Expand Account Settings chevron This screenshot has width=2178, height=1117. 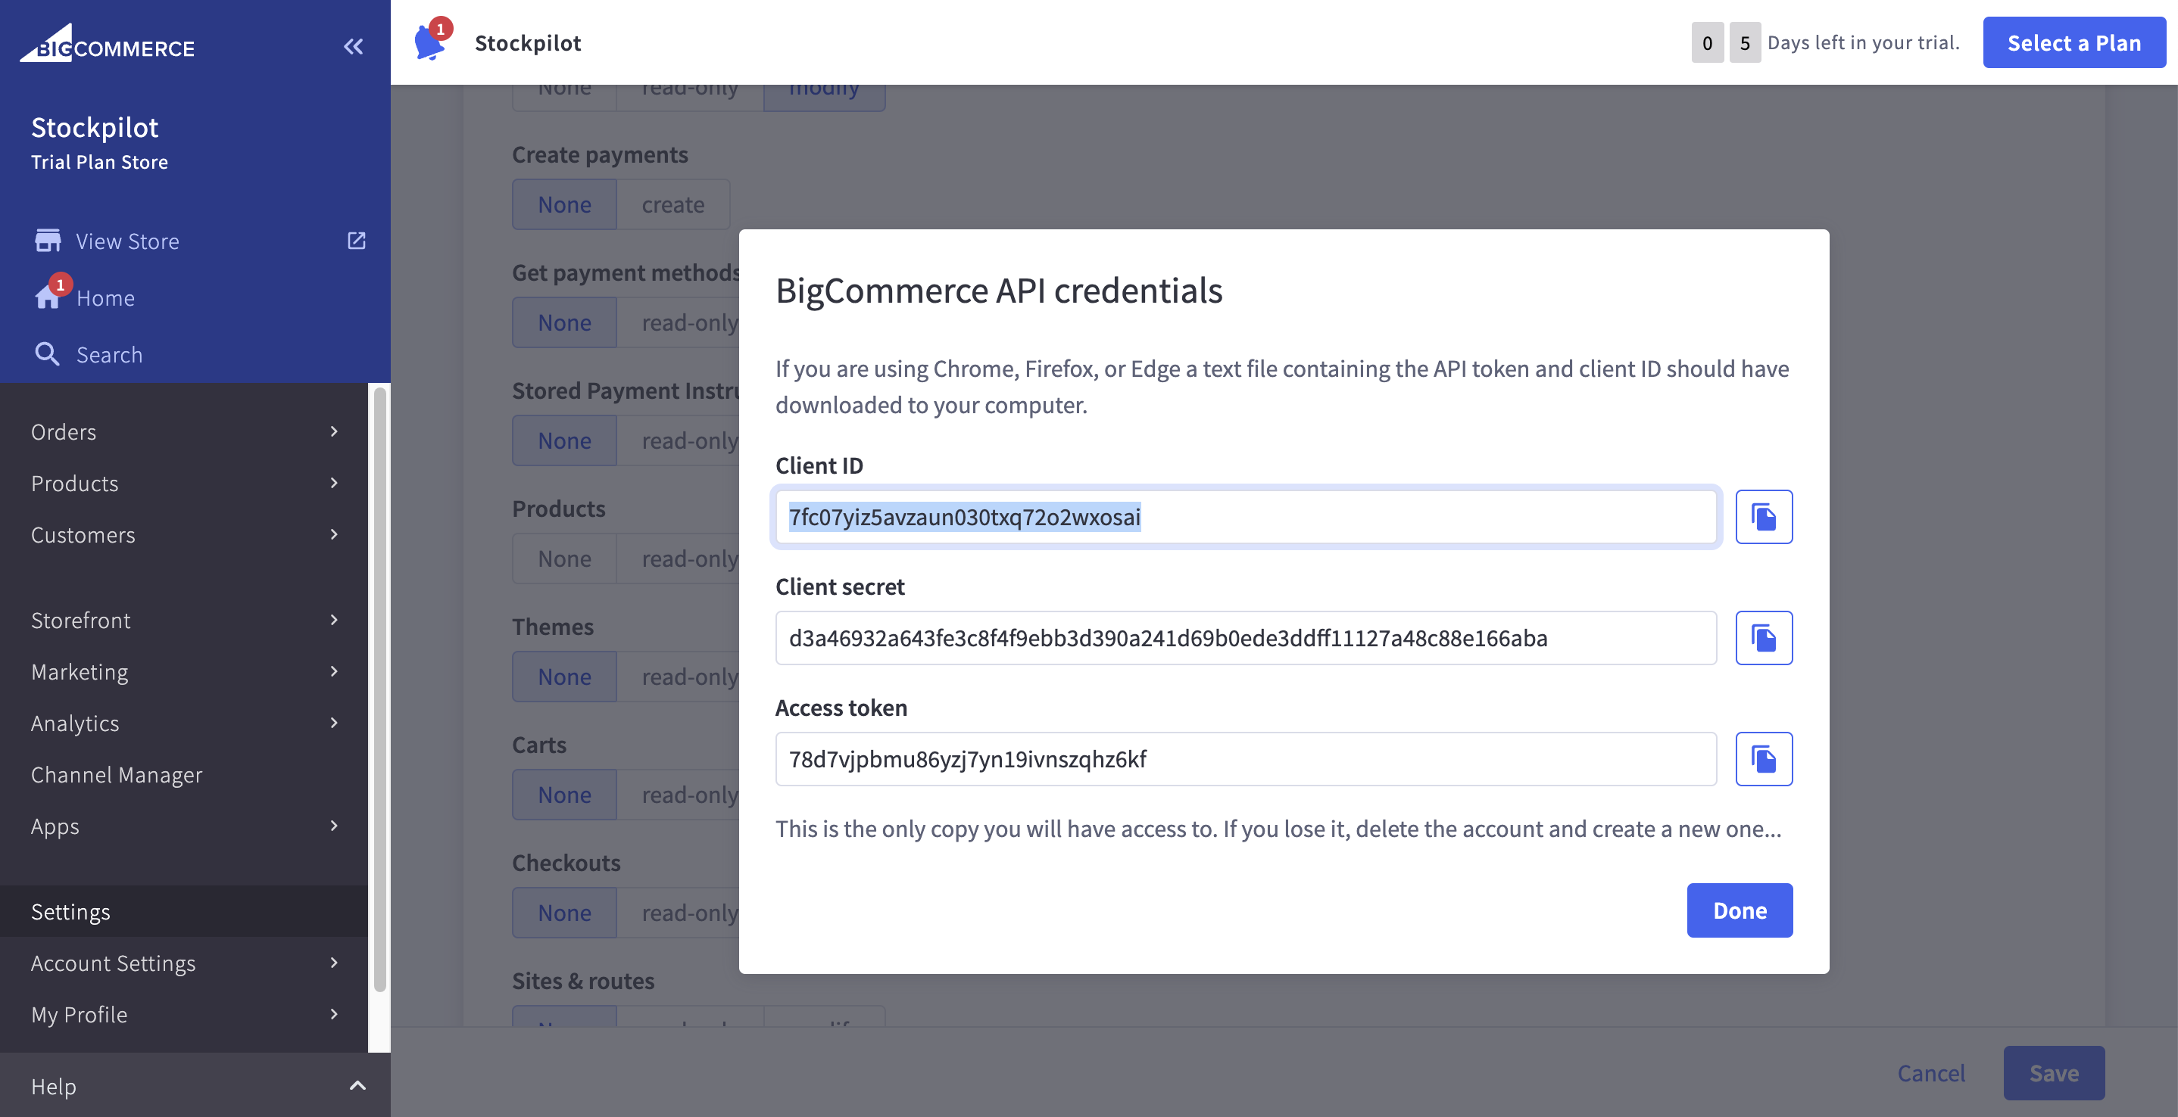click(x=334, y=963)
